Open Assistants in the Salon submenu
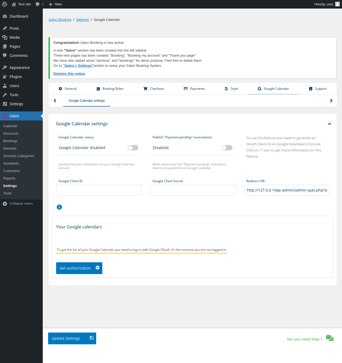This screenshot has height=363, width=342. (x=11, y=163)
